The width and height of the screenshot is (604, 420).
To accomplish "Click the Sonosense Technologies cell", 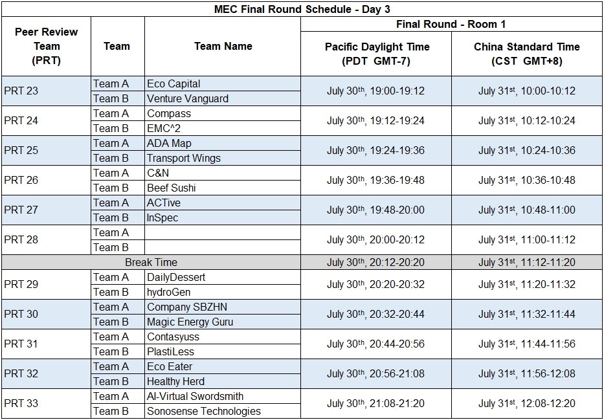I will coord(222,411).
